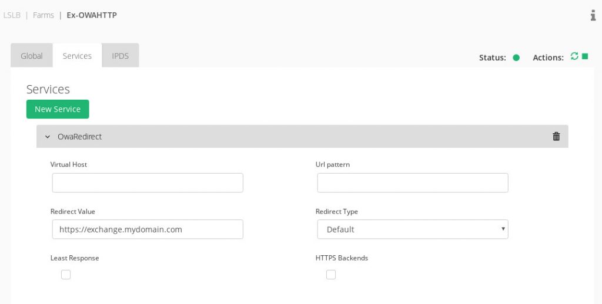Screen dimensions: 602x304
Task: Enable the Least Response checkbox
Action: coord(66,275)
